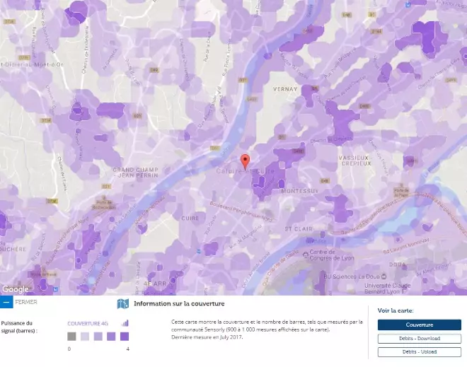Image resolution: width=467 pixels, height=367 pixels.
Task: Click the red location pin on Caluire-et-Cuire
Action: pyautogui.click(x=245, y=162)
